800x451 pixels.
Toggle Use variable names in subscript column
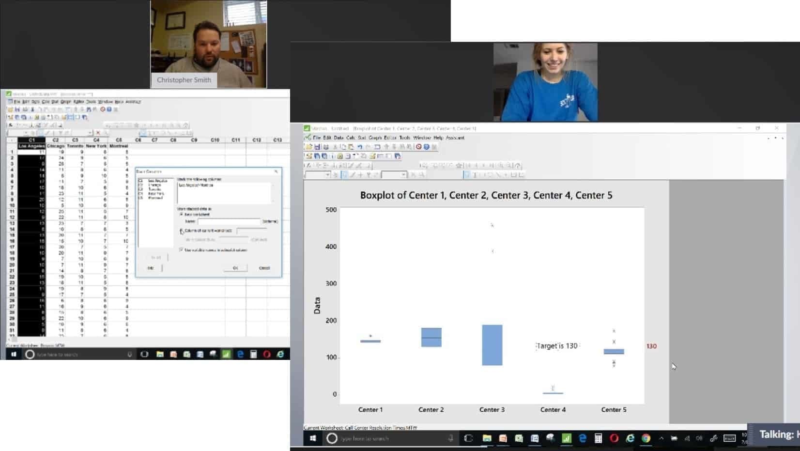(x=182, y=250)
